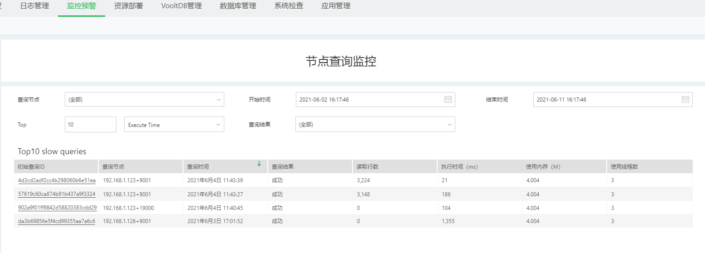Open the start time calendar icon
This screenshot has width=705, height=253.
(448, 99)
